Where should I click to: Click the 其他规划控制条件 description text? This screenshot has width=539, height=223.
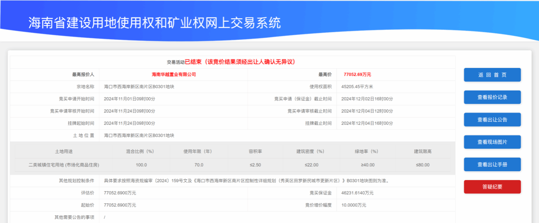click(246, 181)
